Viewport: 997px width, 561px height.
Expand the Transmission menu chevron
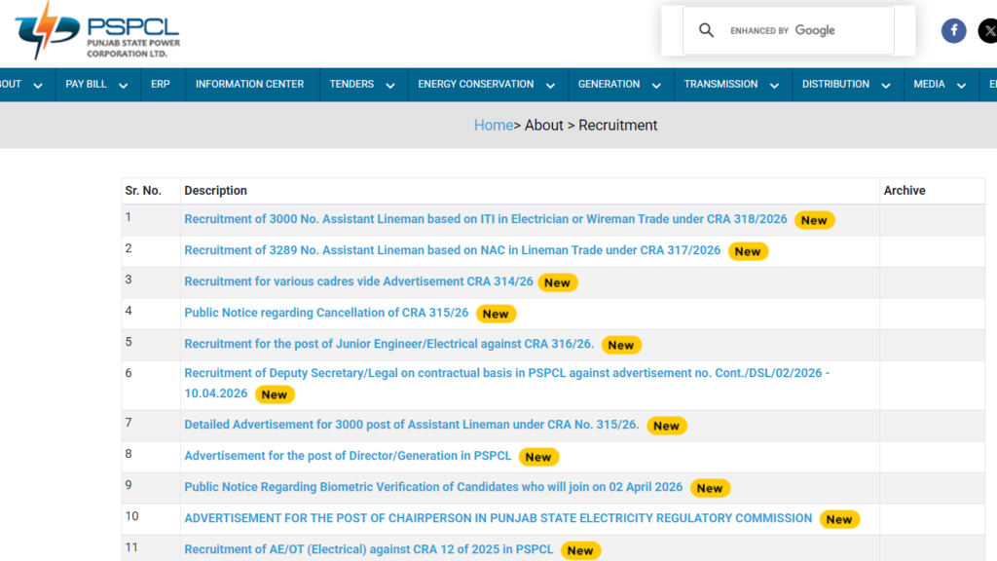coord(774,86)
